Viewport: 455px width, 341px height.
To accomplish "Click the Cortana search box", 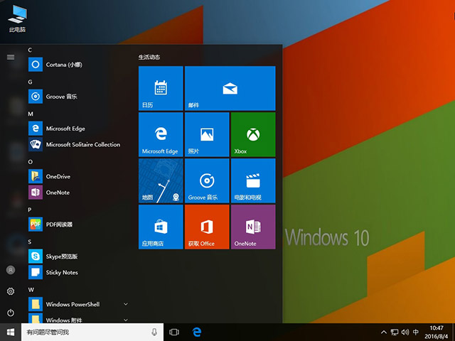I will (x=85, y=332).
